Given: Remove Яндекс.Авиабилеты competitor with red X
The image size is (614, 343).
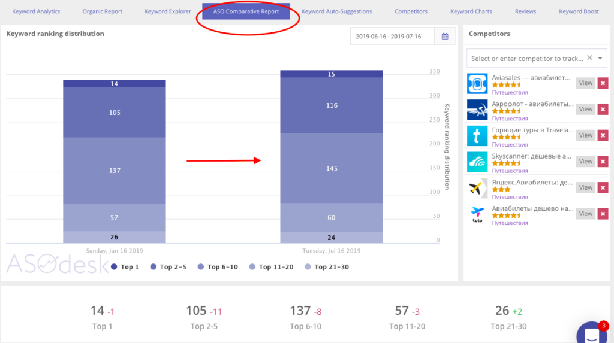Looking at the screenshot, I should pos(603,188).
